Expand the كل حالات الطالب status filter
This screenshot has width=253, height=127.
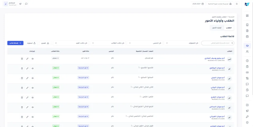point(108,43)
